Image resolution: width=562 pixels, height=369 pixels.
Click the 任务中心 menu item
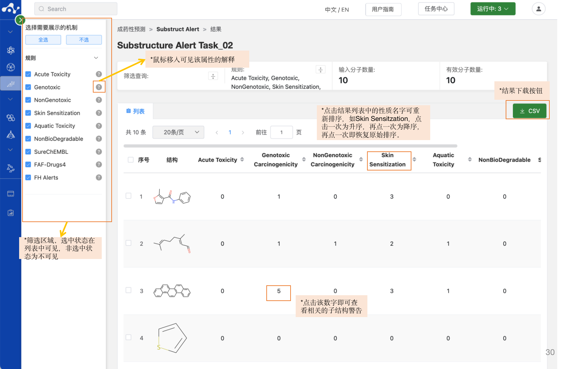[x=436, y=9]
